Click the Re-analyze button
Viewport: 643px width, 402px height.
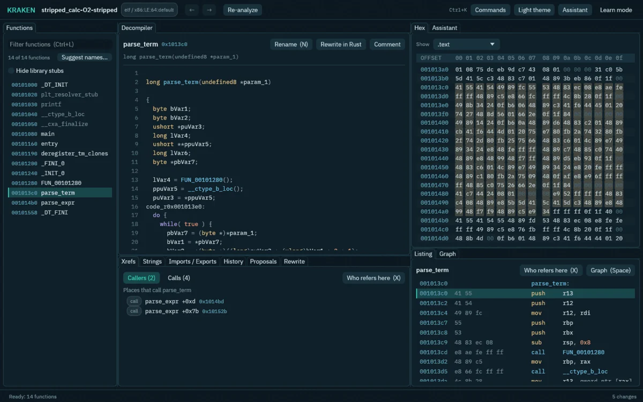coord(242,10)
